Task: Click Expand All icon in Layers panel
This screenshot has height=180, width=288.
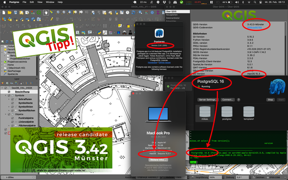Action: [x=27, y=83]
